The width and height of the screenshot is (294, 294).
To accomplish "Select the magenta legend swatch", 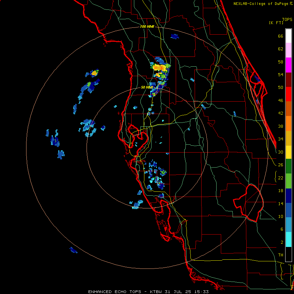I will (x=288, y=65).
